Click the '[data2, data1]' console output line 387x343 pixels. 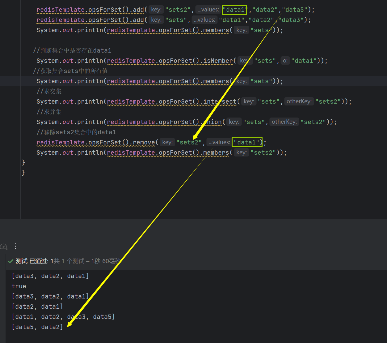37,307
